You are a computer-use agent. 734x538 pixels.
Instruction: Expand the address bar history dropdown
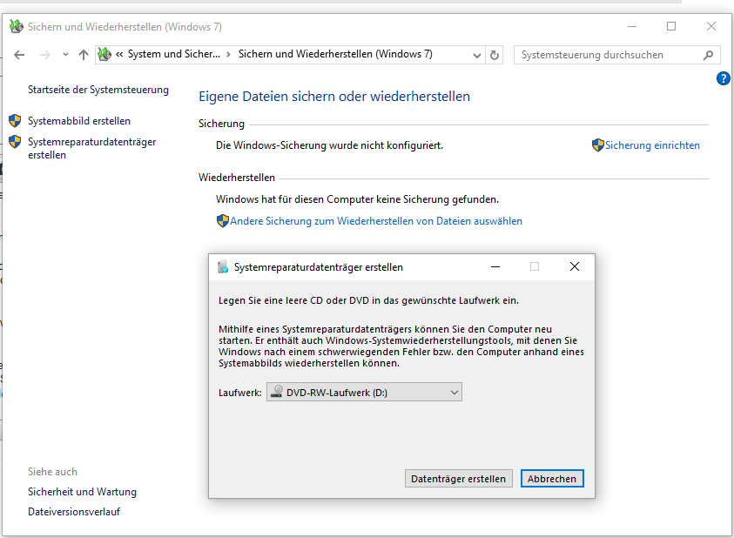click(x=477, y=55)
